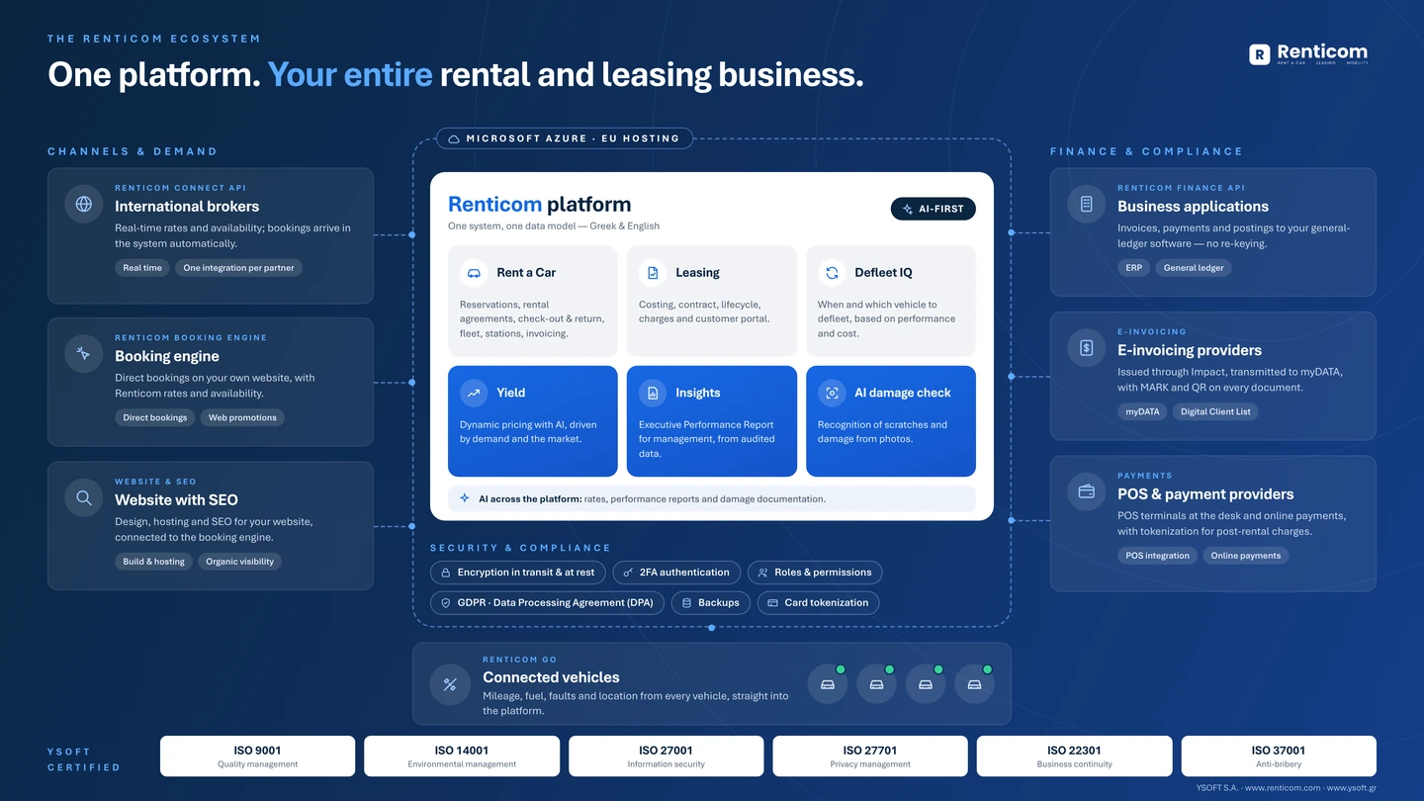
Task: Select the General ledger tag
Action: [1194, 268]
